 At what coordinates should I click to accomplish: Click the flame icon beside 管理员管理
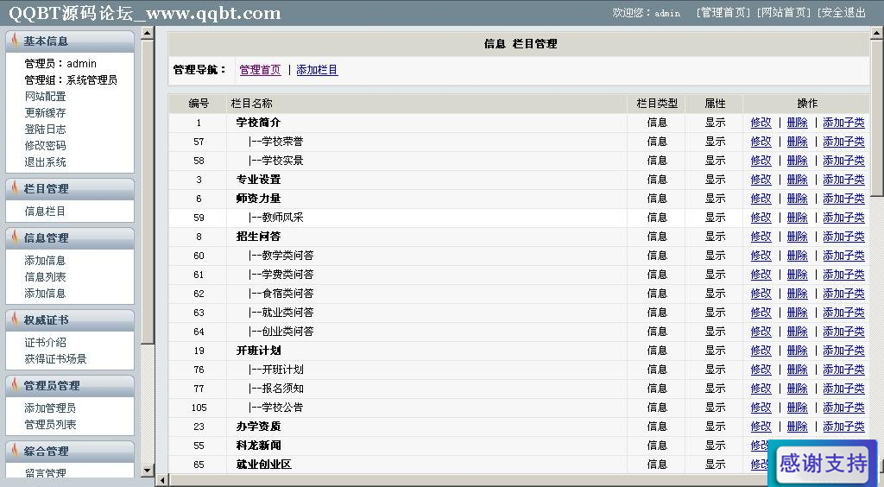point(14,385)
